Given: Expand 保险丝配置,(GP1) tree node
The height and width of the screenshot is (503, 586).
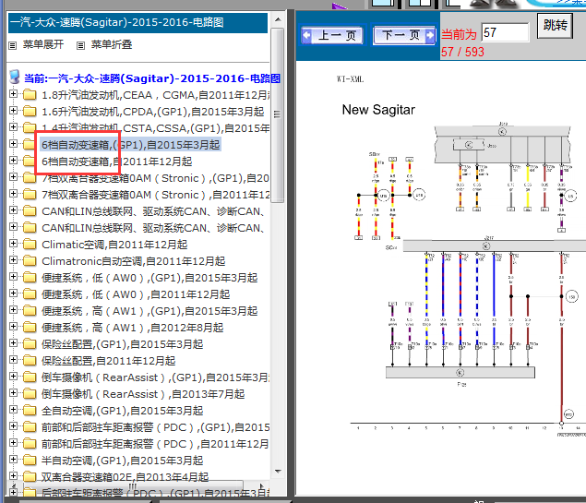Looking at the screenshot, I should tap(14, 343).
